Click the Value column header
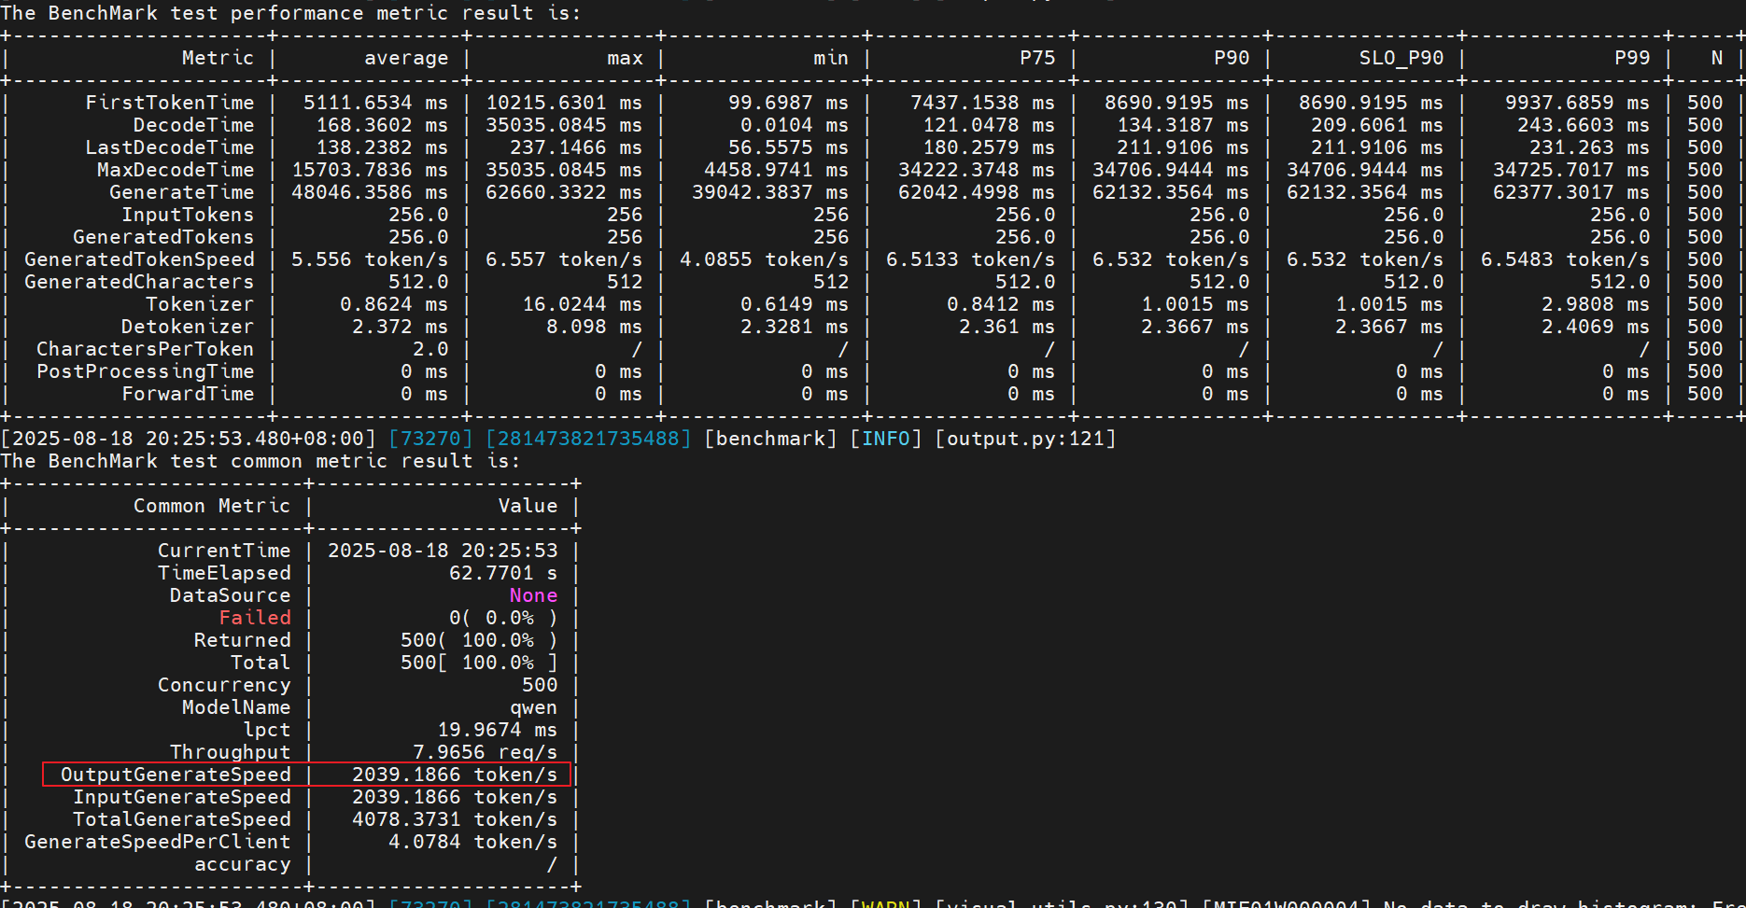This screenshot has height=908, width=1746. pyautogui.click(x=528, y=506)
